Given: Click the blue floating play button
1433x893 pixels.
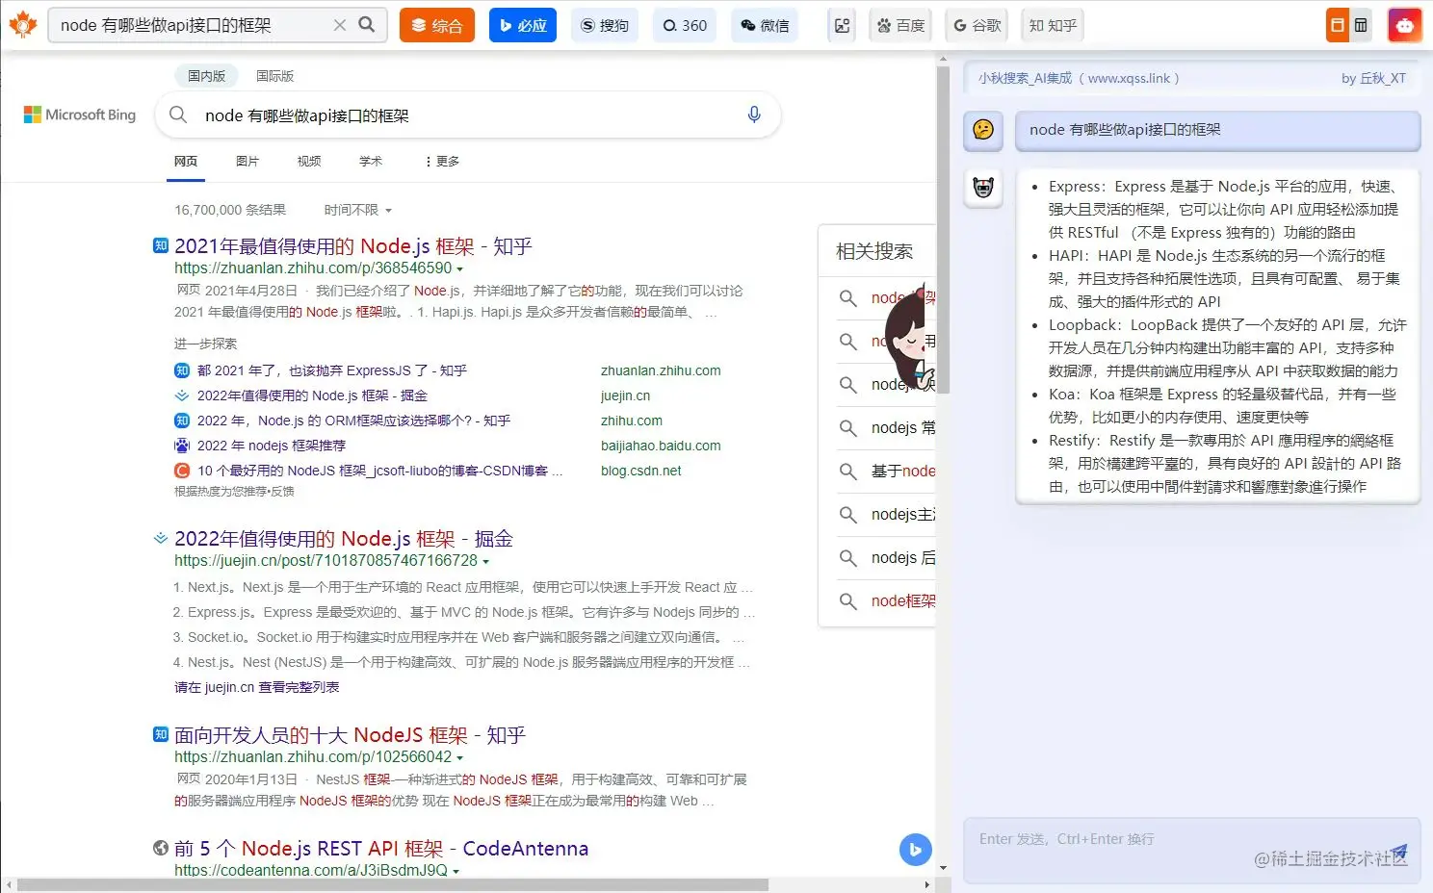Looking at the screenshot, I should point(915,850).
